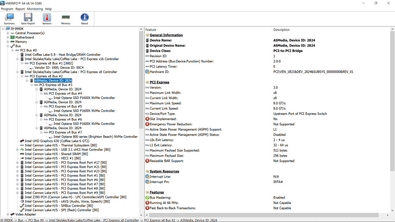Open the Program menu
Viewport: 395px width, 222px height.
(7, 9)
